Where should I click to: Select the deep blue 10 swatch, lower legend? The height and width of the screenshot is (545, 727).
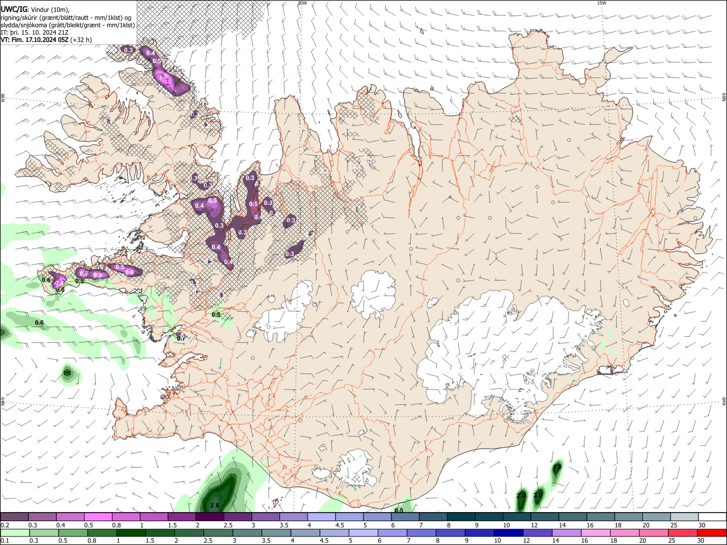tap(508, 533)
